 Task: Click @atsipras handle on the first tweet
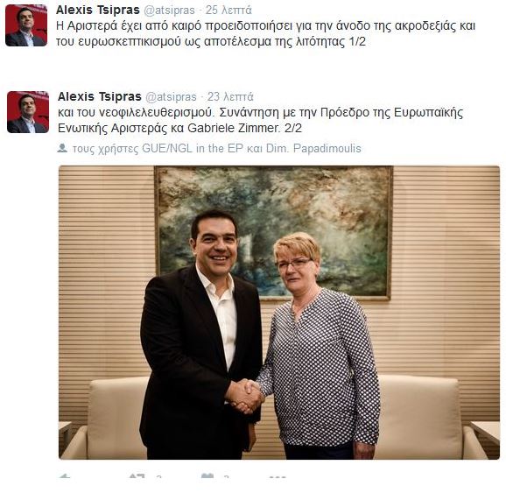click(169, 11)
